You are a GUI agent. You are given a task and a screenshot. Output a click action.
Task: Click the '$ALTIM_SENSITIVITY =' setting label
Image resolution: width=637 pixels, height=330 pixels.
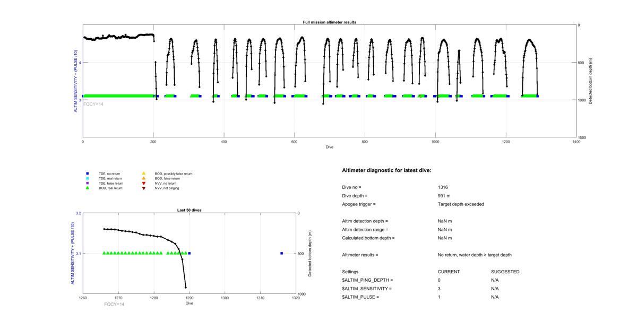click(x=367, y=289)
